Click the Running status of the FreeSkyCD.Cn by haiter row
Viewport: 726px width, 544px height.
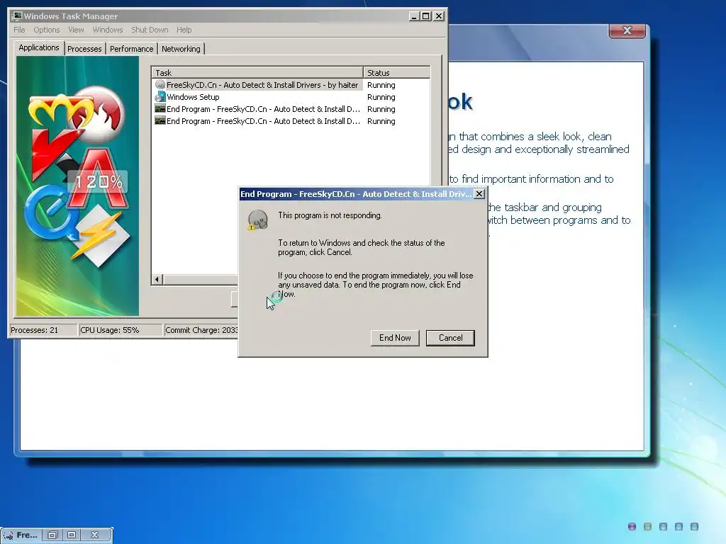click(x=381, y=85)
